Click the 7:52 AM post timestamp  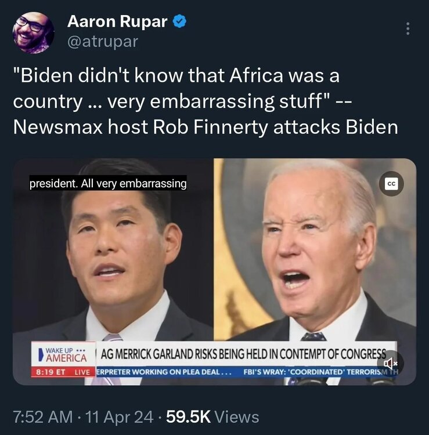click(x=43, y=416)
